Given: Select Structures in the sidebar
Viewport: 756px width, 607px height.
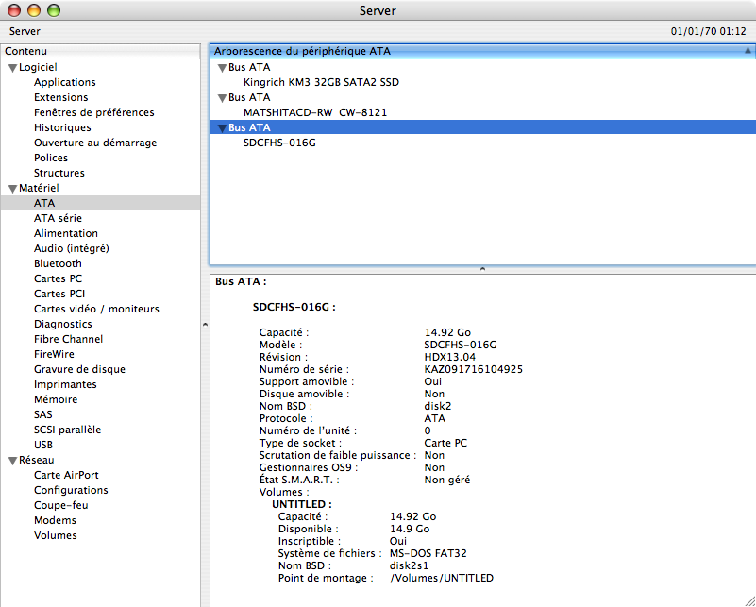Looking at the screenshot, I should [59, 173].
